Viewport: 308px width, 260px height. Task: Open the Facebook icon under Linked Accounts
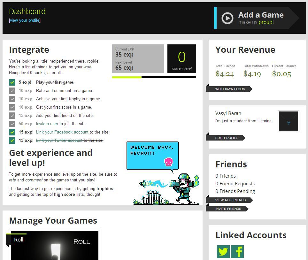click(x=237, y=251)
